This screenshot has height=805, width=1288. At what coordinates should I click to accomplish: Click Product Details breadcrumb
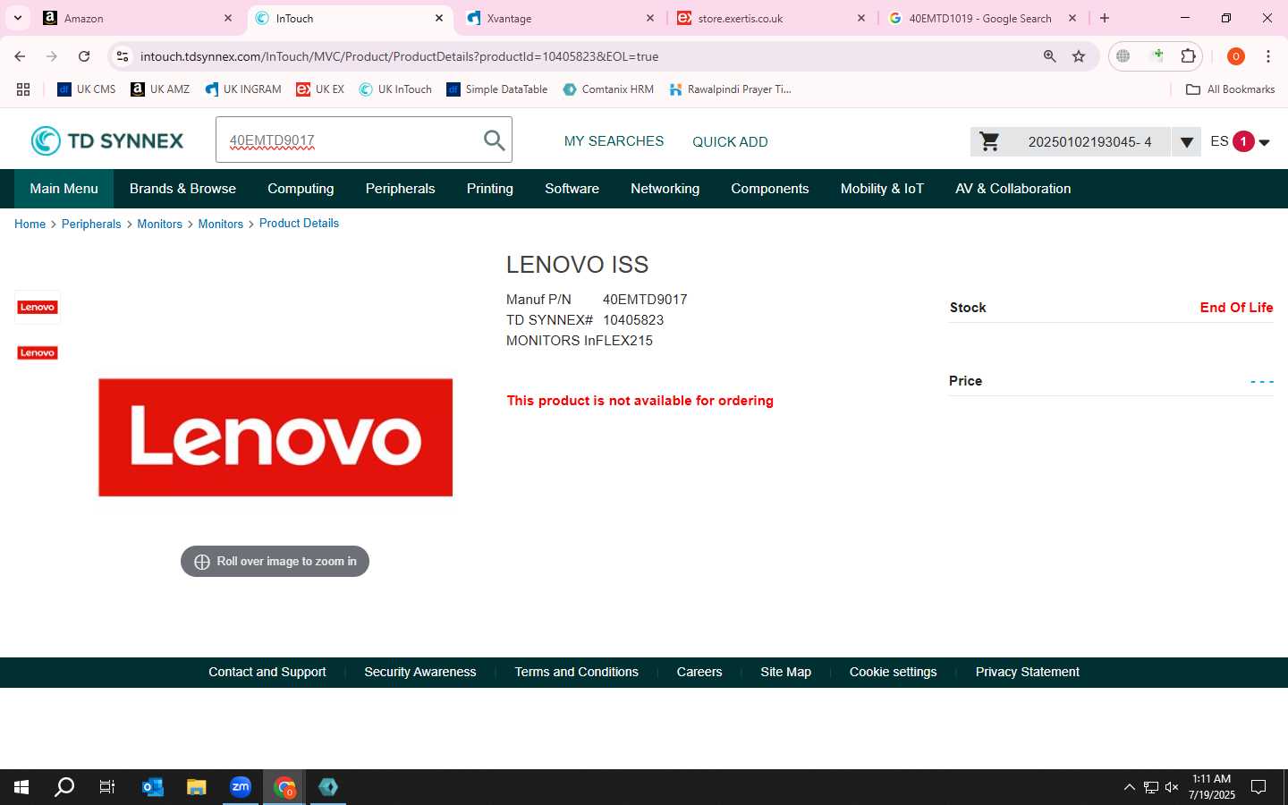[299, 223]
